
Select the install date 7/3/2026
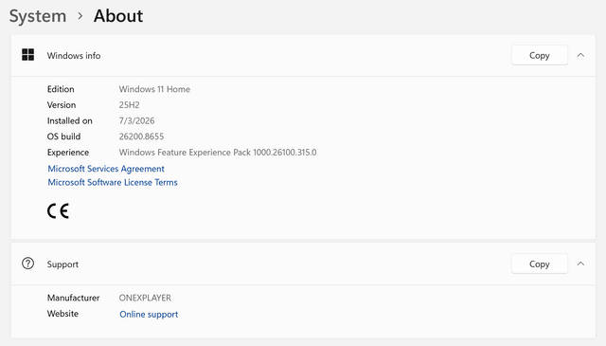[x=136, y=120]
